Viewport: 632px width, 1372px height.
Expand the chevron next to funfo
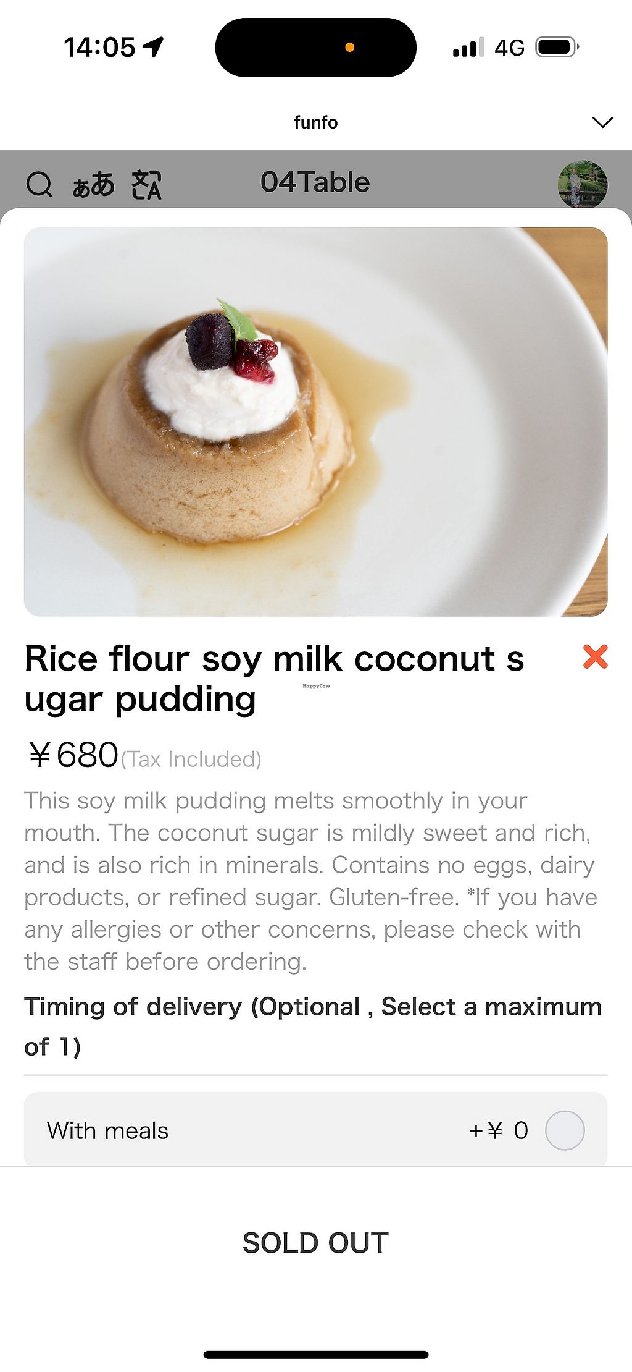(602, 122)
